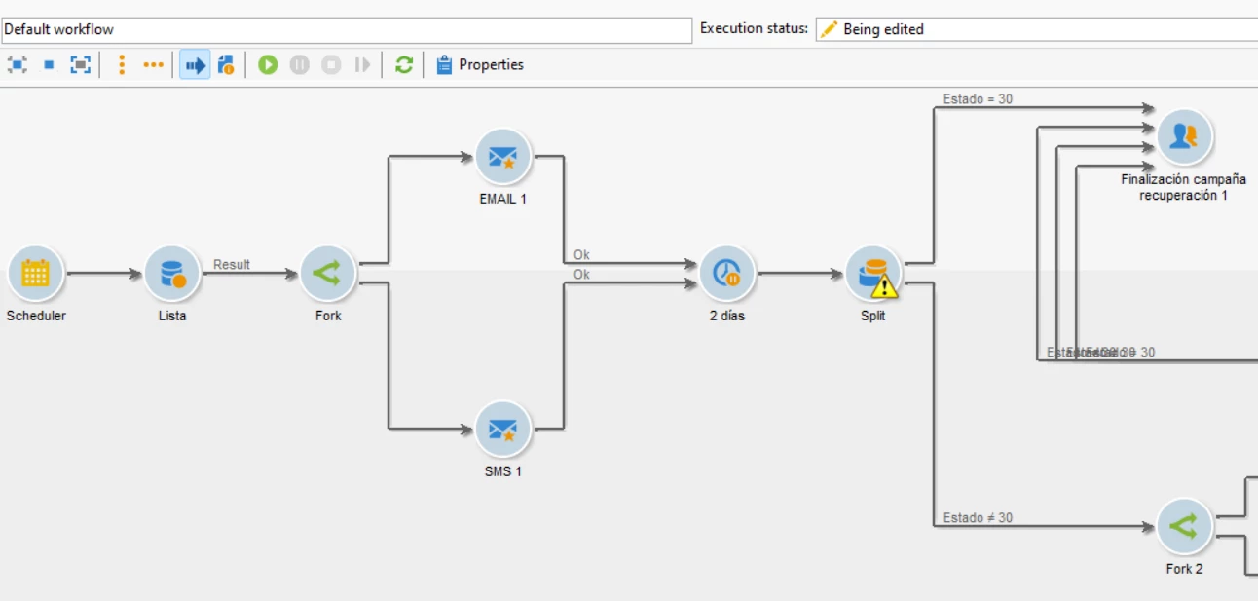Select the SMS 1 delivery node
The image size is (1258, 601).
[503, 430]
